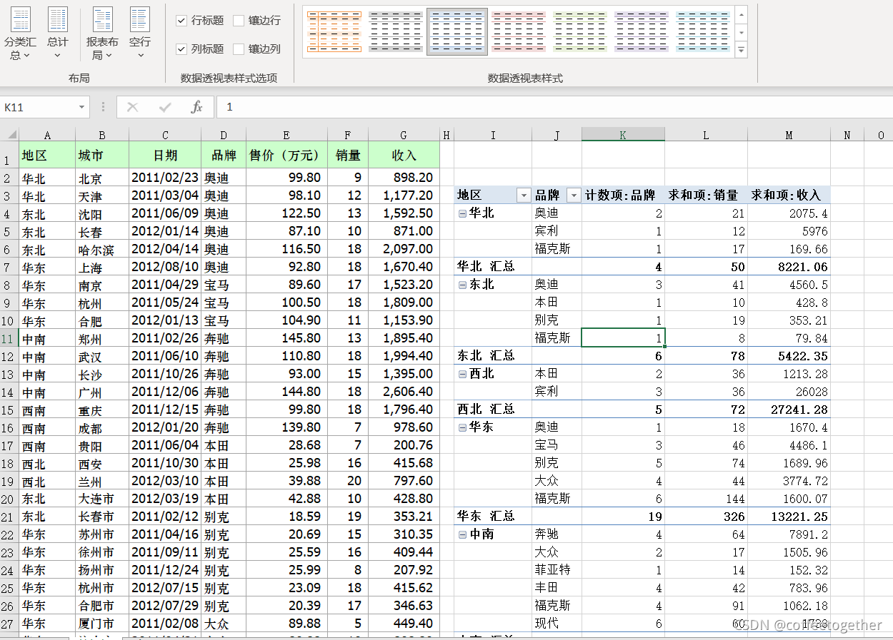Screen dimensions: 893x640
Task: Select the 华东 汇总 subtotal label
Action: (x=486, y=517)
